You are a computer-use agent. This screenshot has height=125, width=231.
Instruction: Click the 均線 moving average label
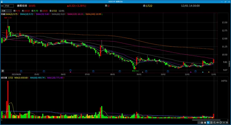(3, 14)
